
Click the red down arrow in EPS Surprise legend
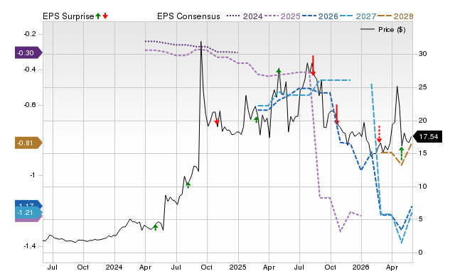(105, 16)
